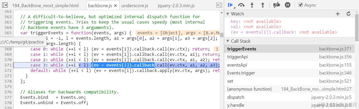
Task: Select the triggerEvents call stack frame
Action: coord(289,49)
